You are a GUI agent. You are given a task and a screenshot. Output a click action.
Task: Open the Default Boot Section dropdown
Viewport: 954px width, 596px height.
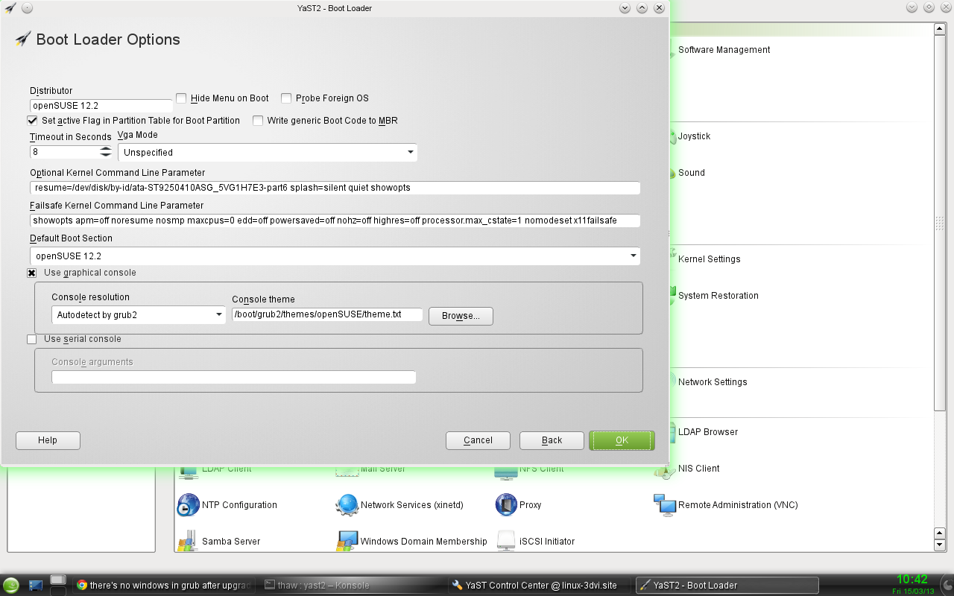pyautogui.click(x=335, y=256)
